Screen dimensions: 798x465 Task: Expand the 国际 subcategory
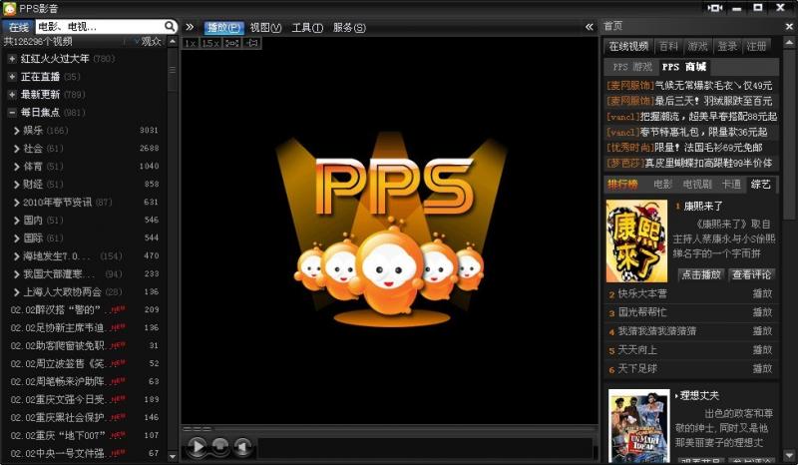17,237
